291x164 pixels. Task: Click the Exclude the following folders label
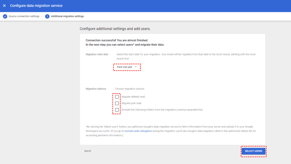pos(162,110)
